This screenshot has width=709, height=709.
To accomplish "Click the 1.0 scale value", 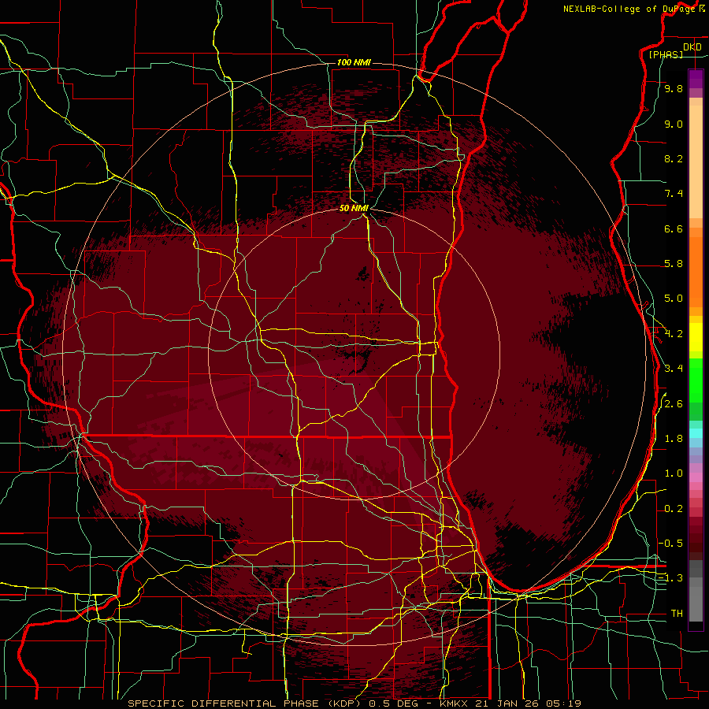I will point(674,473).
